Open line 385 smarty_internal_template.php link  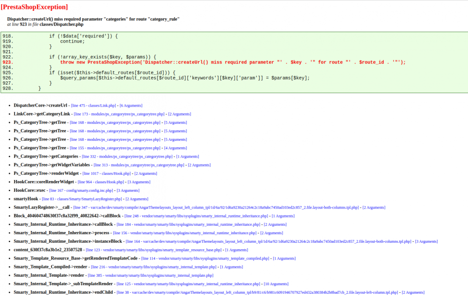151,275
